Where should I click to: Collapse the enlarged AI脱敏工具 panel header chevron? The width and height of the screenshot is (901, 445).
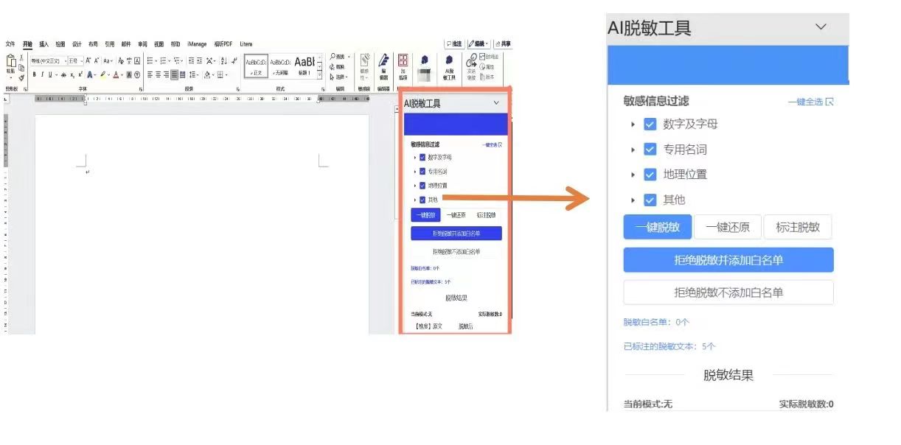point(821,27)
